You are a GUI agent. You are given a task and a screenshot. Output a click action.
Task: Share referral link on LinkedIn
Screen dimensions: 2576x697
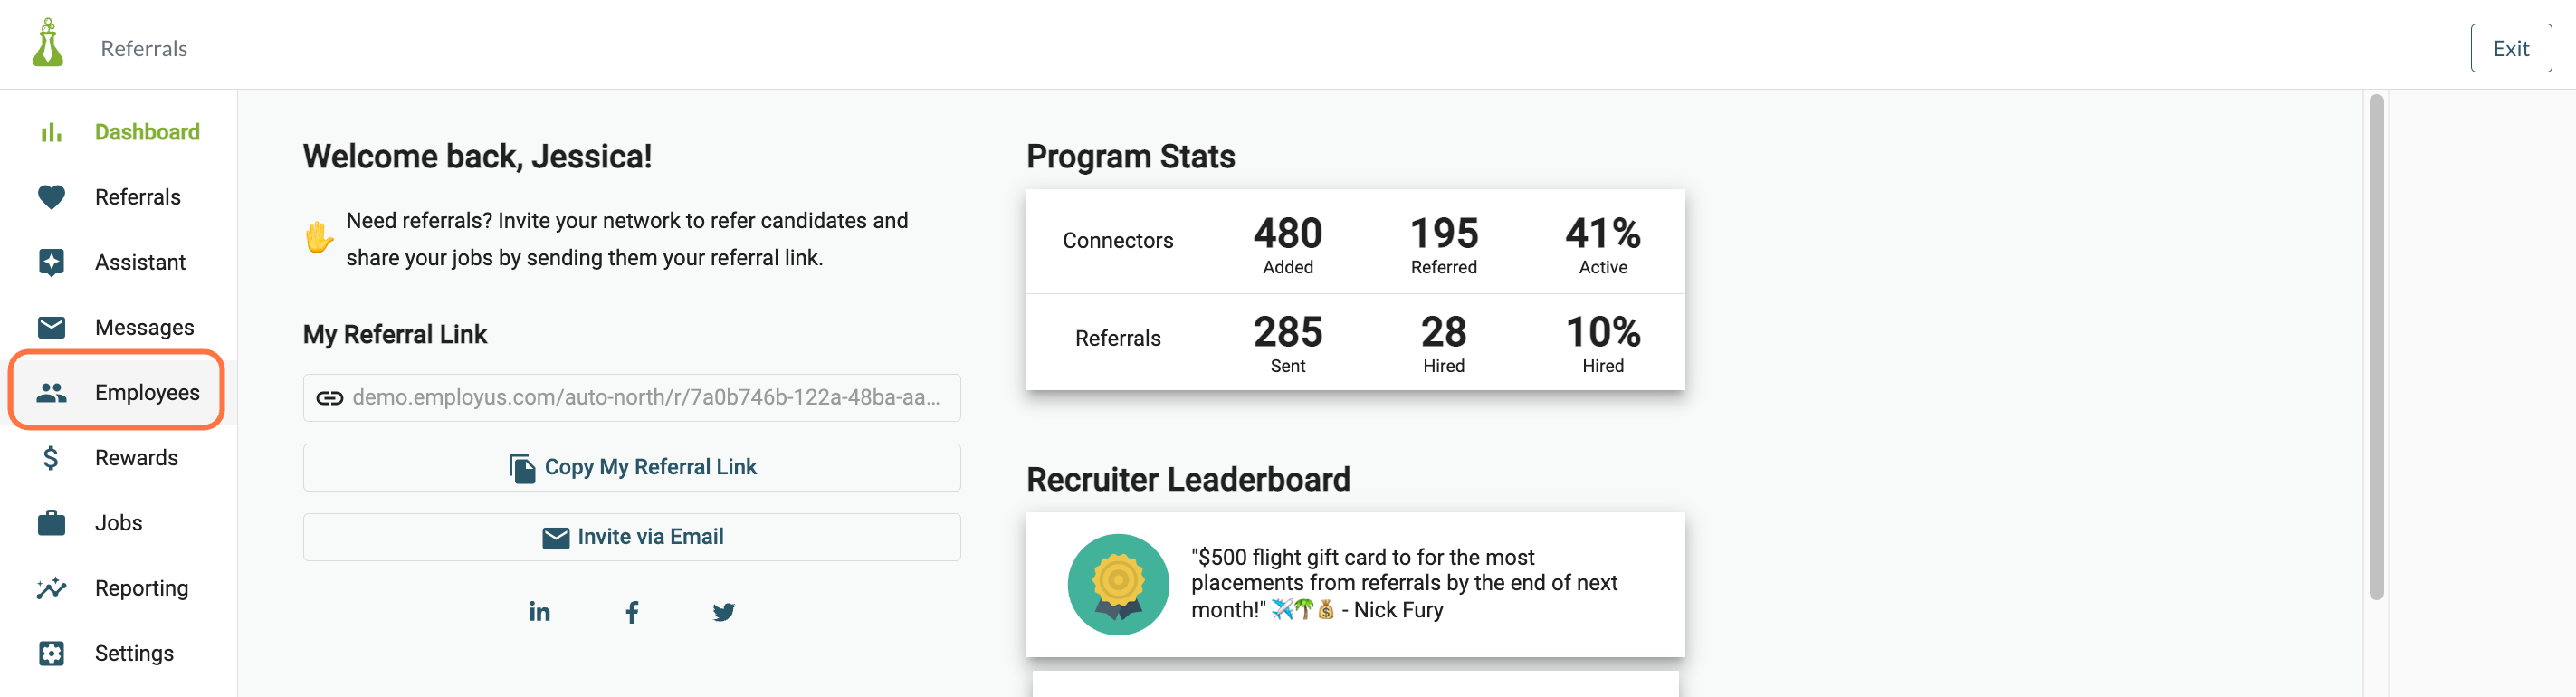539,611
